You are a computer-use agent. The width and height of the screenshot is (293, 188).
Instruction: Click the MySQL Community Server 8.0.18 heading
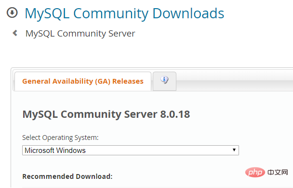(106, 114)
